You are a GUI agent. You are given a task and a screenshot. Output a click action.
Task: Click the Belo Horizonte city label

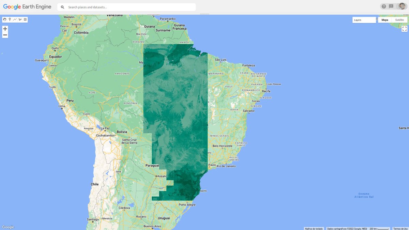pos(222,146)
